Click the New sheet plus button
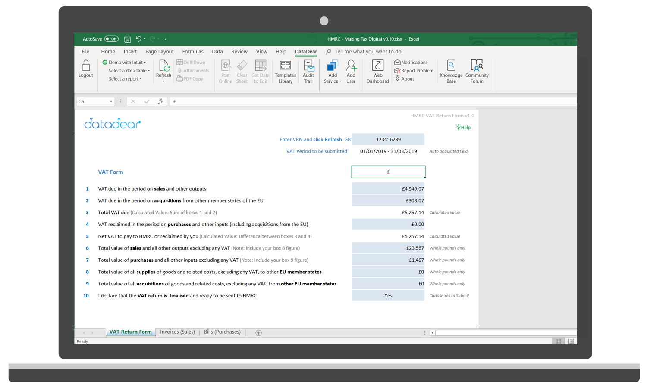Screen dimensions: 647x388 (258, 333)
